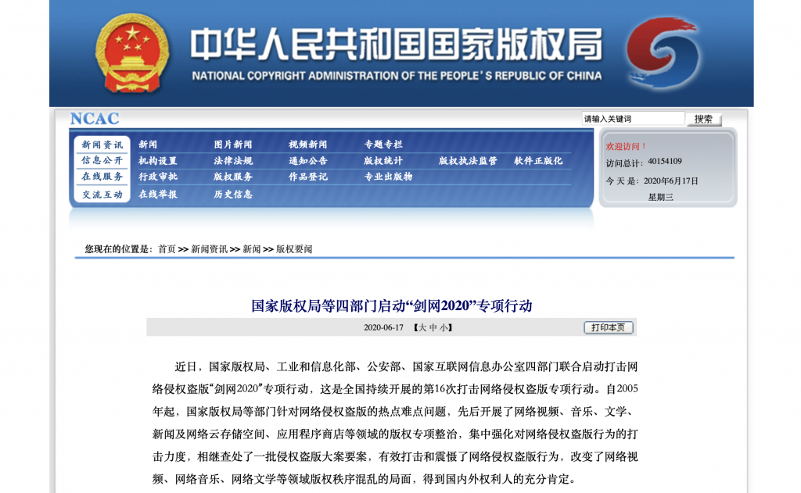Select the 信息公开 category tab
This screenshot has height=493, width=801.
(x=102, y=160)
